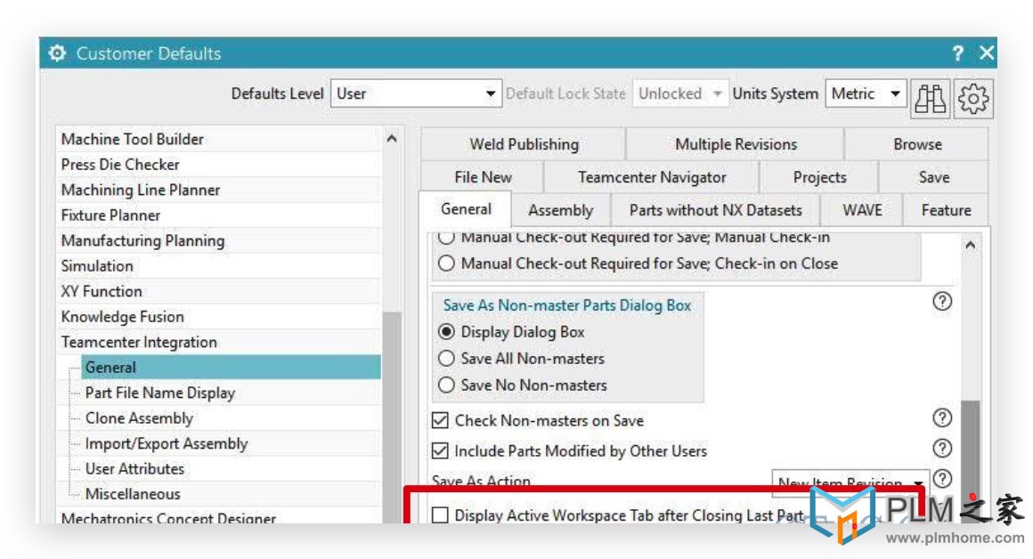The width and height of the screenshot is (1033, 559).
Task: Enable Display Active Workspace Tab after Closing Last Part
Action: 440,514
